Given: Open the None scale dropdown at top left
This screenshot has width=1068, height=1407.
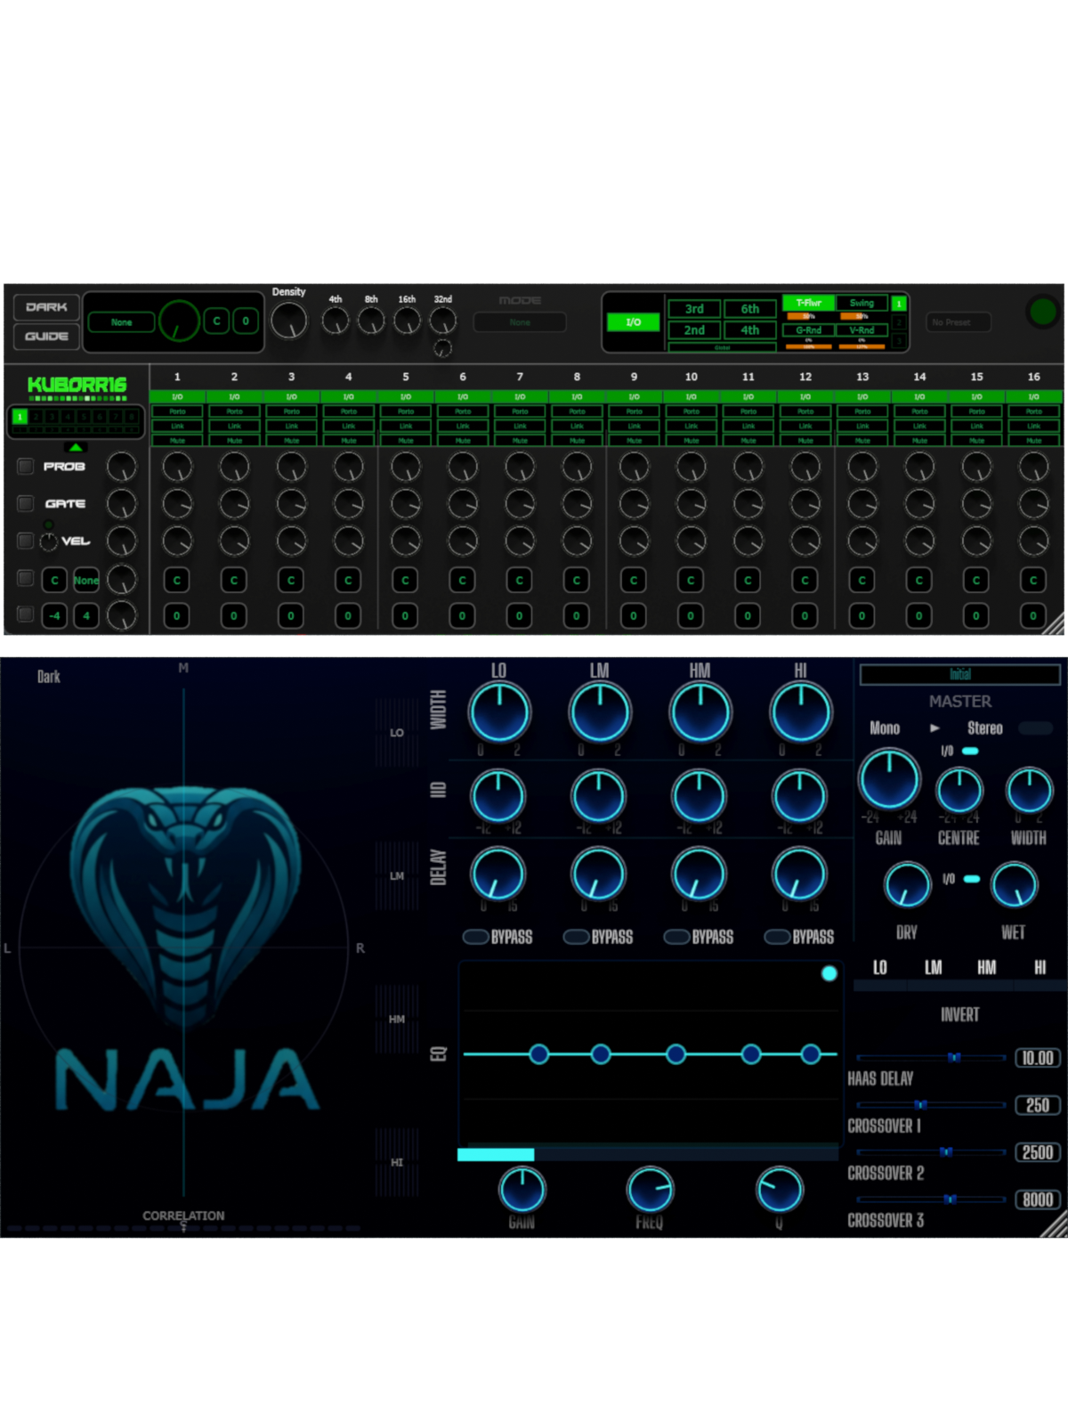Looking at the screenshot, I should pos(122,322).
